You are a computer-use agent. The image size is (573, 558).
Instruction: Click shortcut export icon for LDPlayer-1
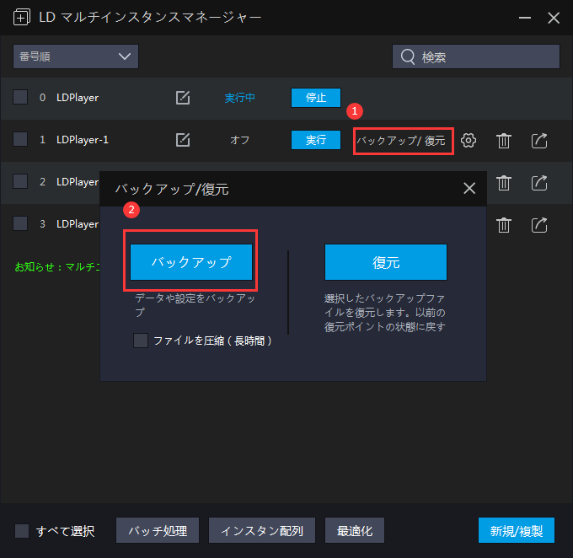pos(539,141)
